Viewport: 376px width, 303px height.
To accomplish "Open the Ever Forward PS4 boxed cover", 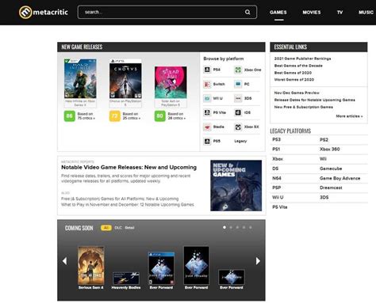I will coord(161,268).
